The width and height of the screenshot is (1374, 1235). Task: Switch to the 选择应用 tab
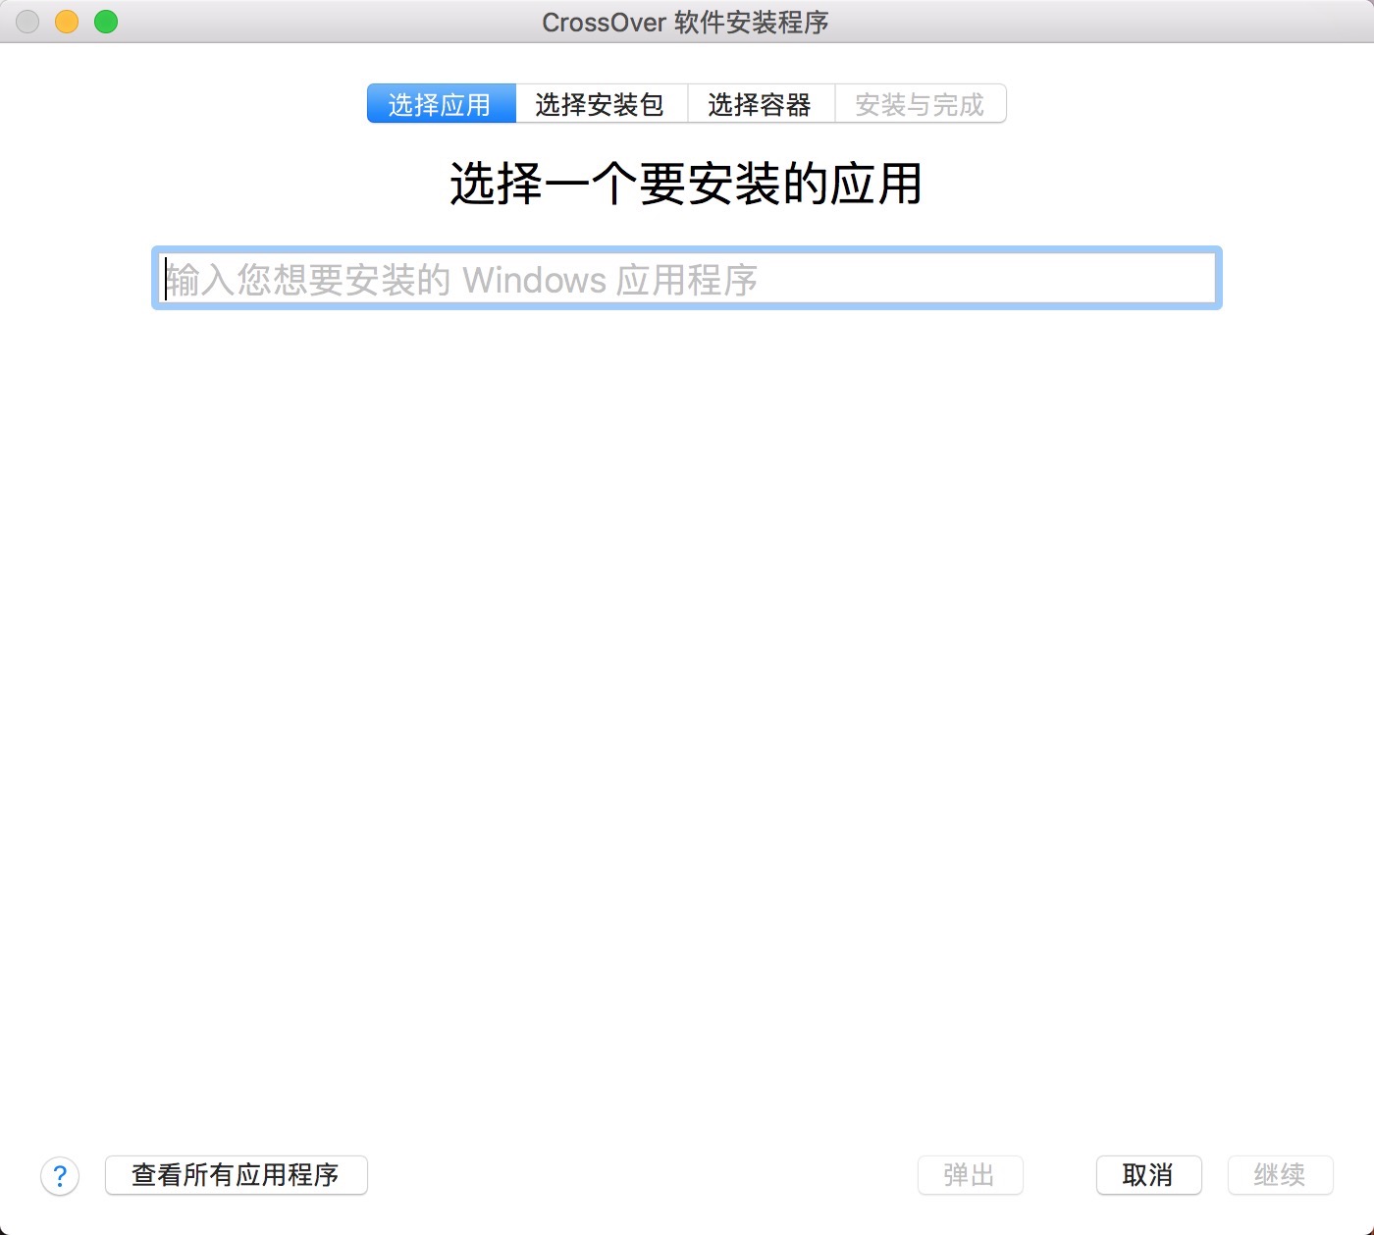coord(442,104)
